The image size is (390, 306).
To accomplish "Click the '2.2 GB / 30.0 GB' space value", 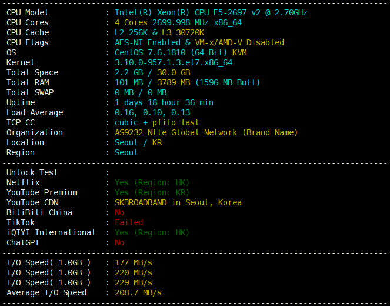I will coord(152,72).
